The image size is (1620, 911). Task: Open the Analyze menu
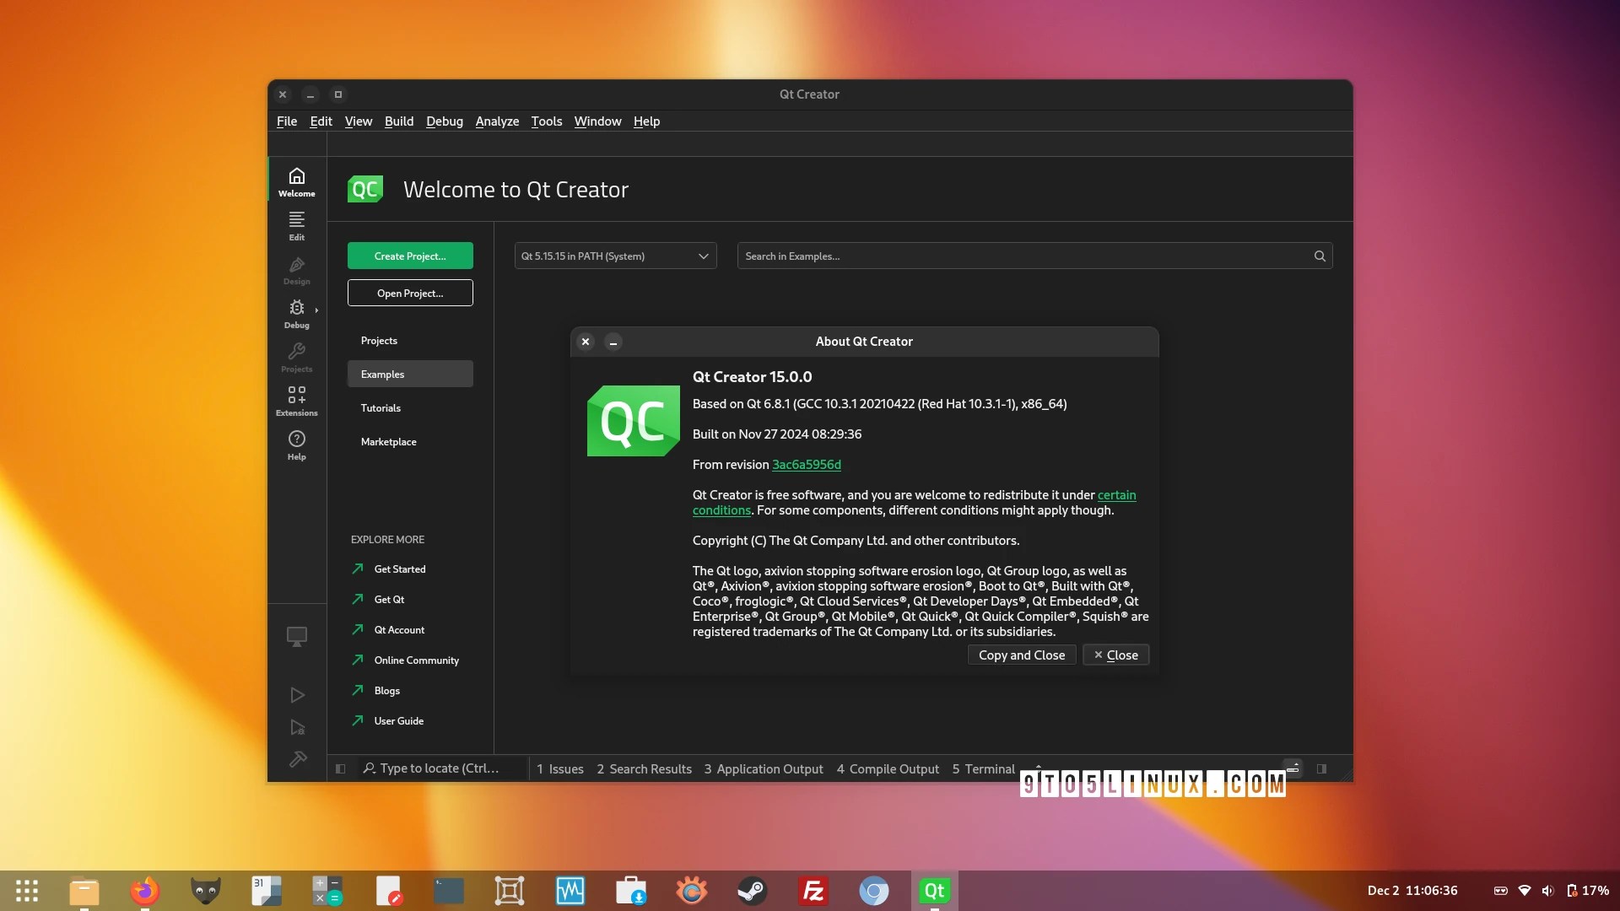point(497,121)
